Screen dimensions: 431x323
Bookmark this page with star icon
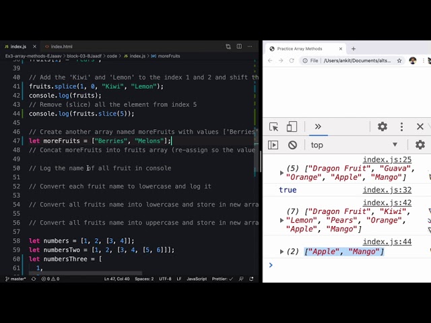click(399, 61)
